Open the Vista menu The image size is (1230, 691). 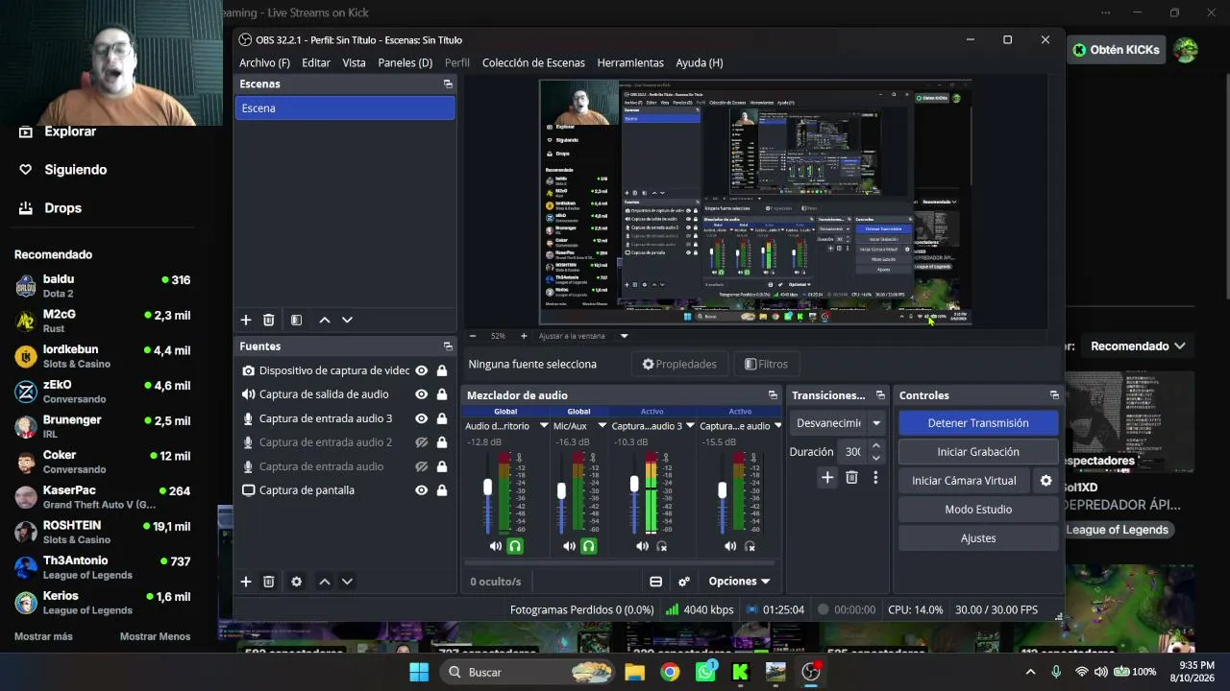click(x=354, y=63)
